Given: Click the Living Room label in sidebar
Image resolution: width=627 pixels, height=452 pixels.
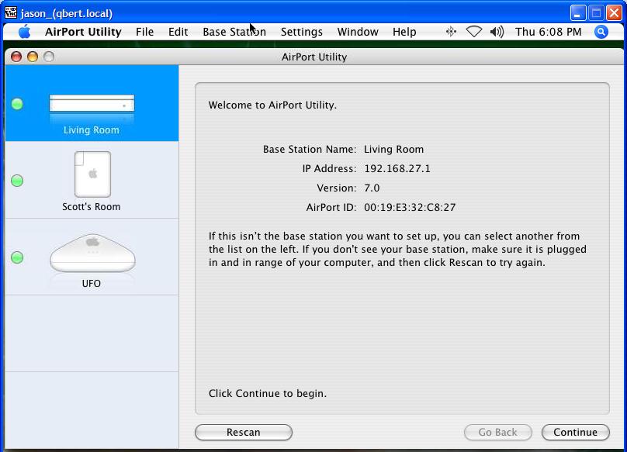Looking at the screenshot, I should pyautogui.click(x=91, y=130).
